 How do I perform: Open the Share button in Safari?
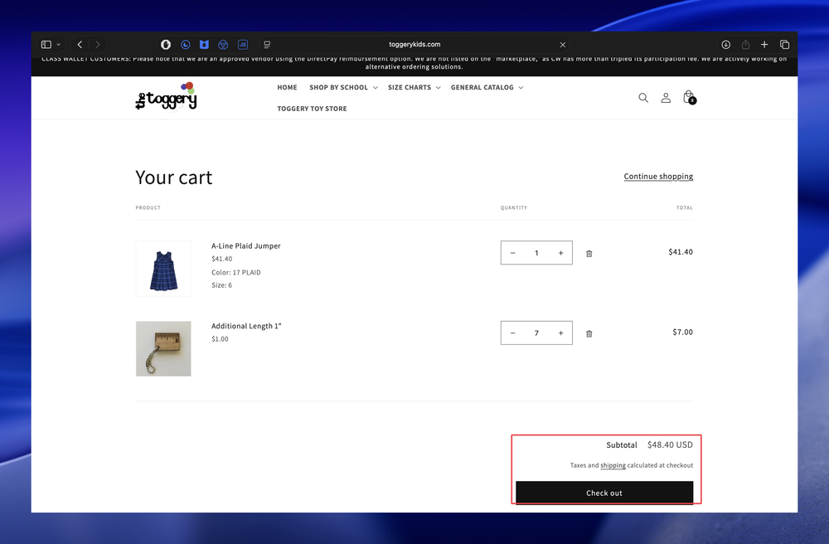coord(745,45)
